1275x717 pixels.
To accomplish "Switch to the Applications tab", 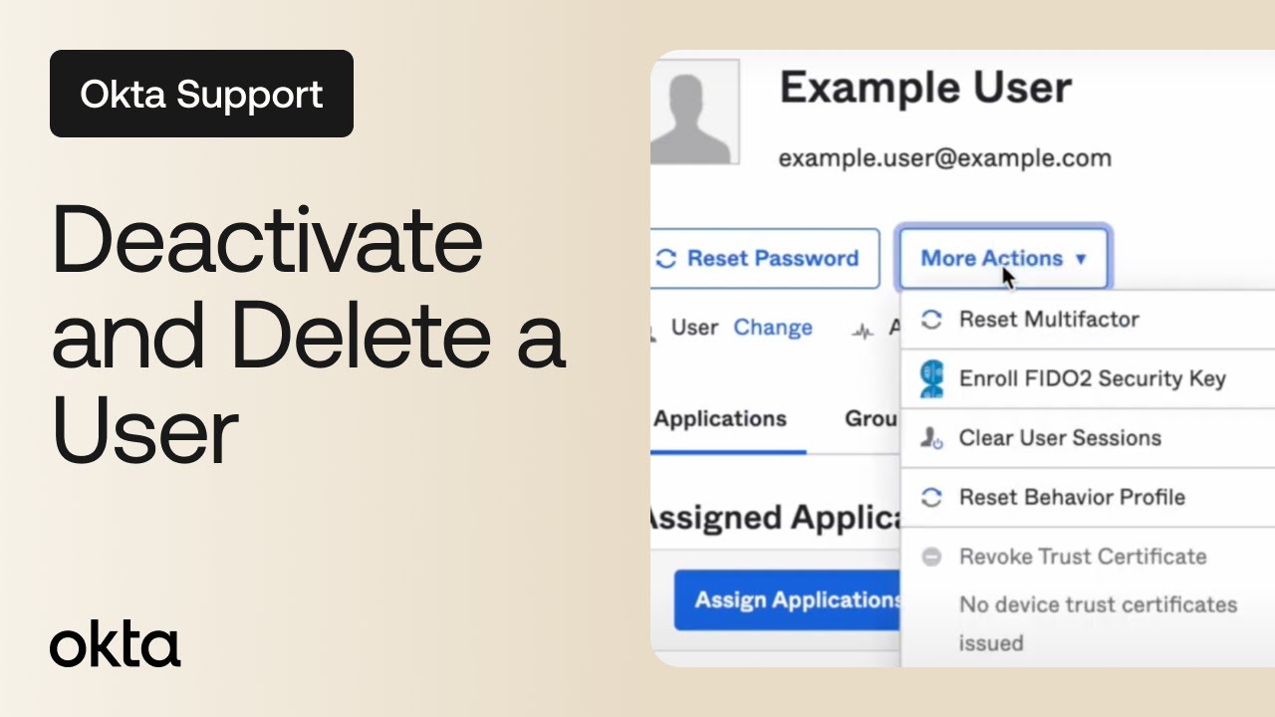I will [720, 419].
